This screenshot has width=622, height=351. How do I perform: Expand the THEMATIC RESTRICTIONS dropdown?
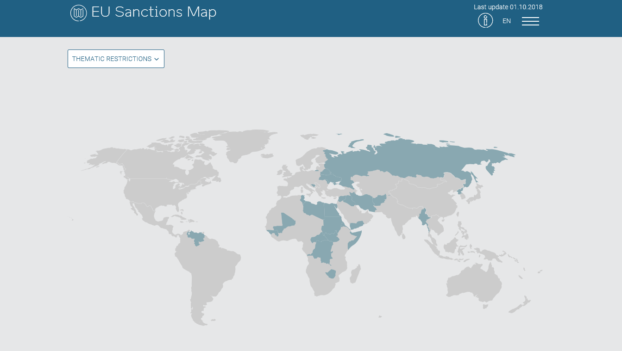(116, 59)
